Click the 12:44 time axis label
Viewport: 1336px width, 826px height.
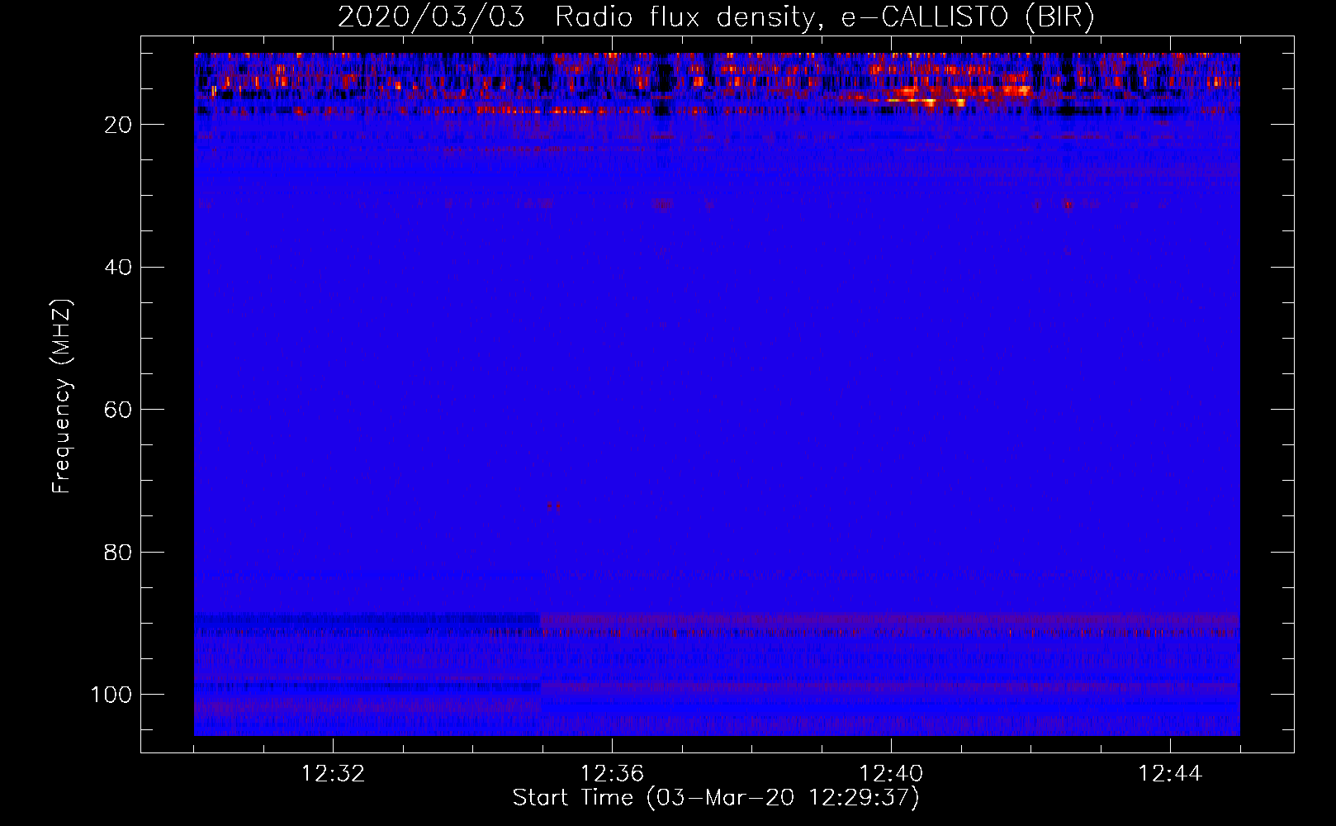pos(1170,774)
